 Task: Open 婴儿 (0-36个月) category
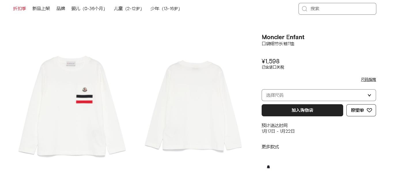(88, 9)
